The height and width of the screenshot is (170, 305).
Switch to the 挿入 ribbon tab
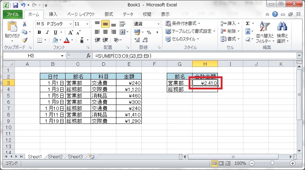click(53, 14)
